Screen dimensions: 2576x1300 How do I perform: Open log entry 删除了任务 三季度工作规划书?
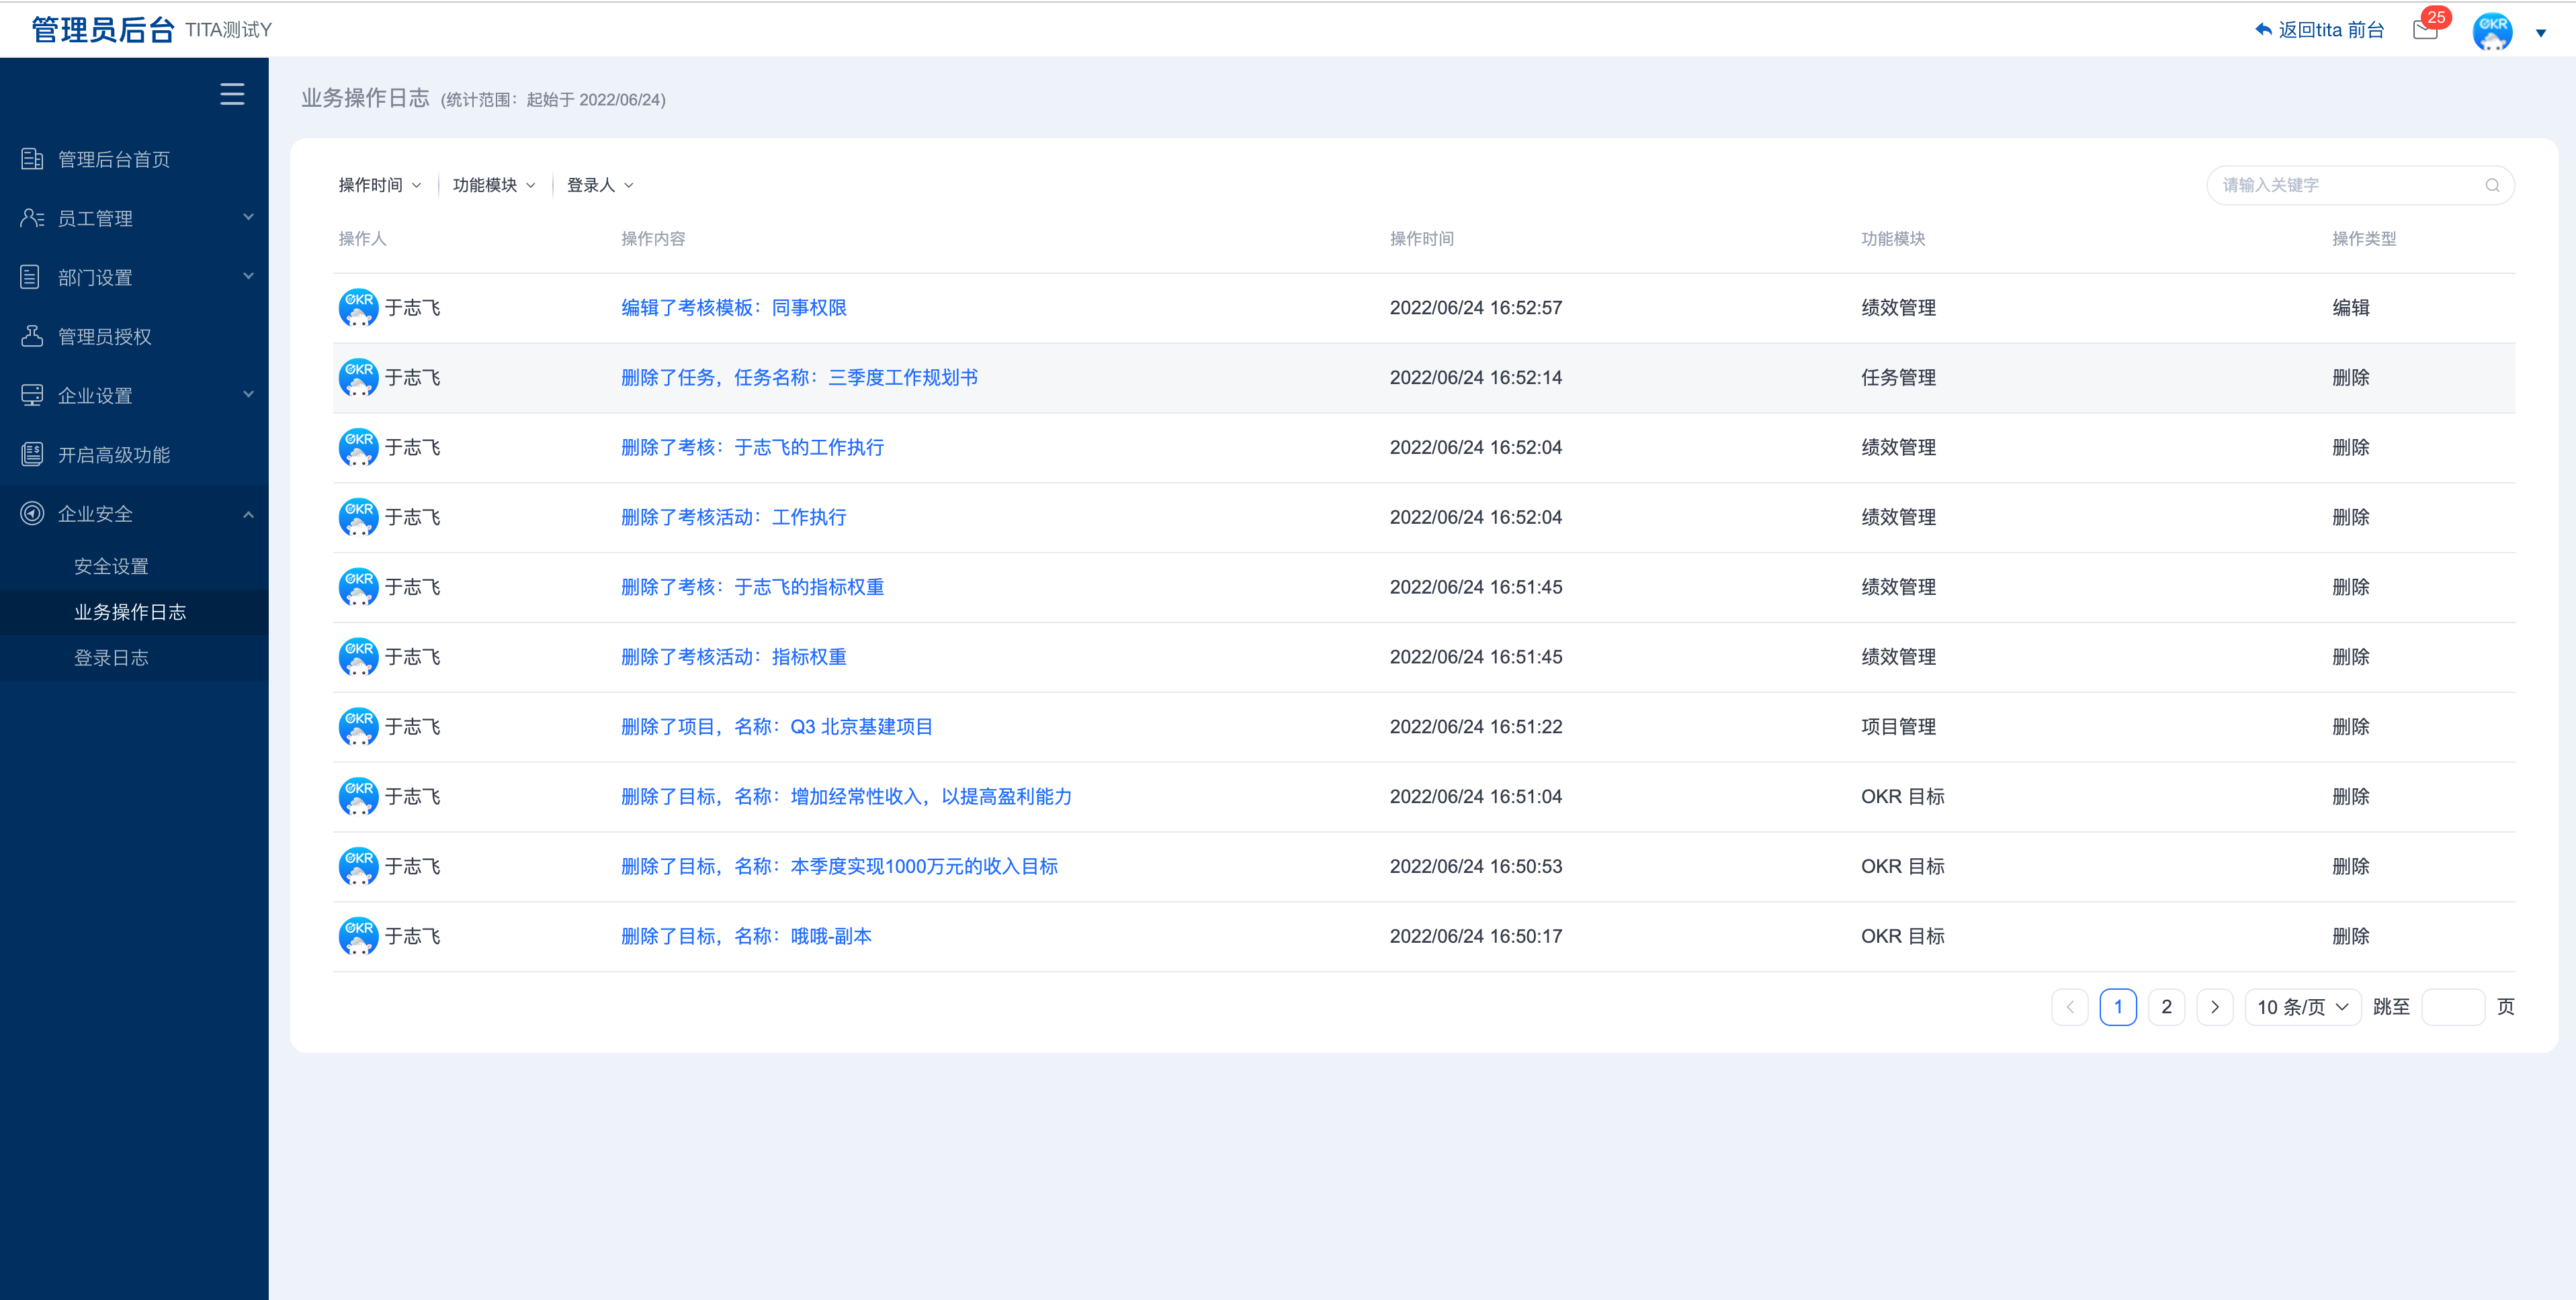point(799,377)
